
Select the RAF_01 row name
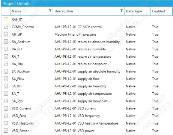click(17, 19)
